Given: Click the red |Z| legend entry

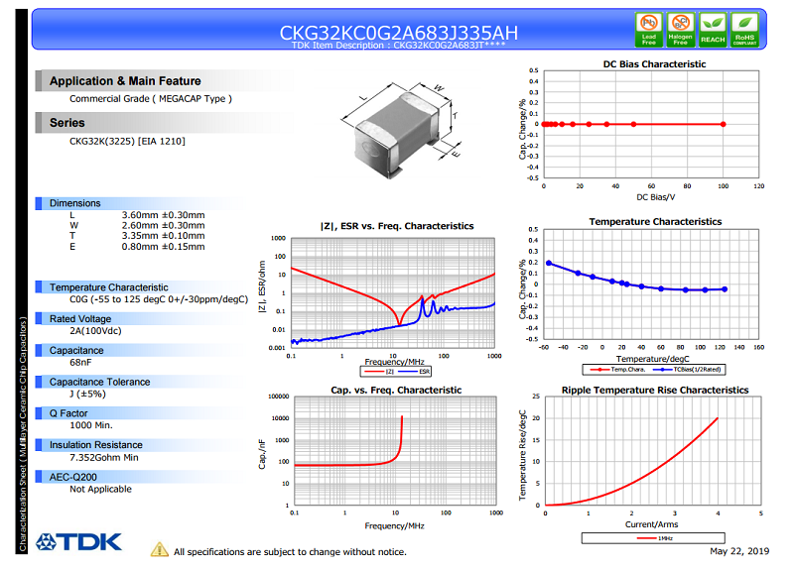Looking at the screenshot, I should pos(379,372).
